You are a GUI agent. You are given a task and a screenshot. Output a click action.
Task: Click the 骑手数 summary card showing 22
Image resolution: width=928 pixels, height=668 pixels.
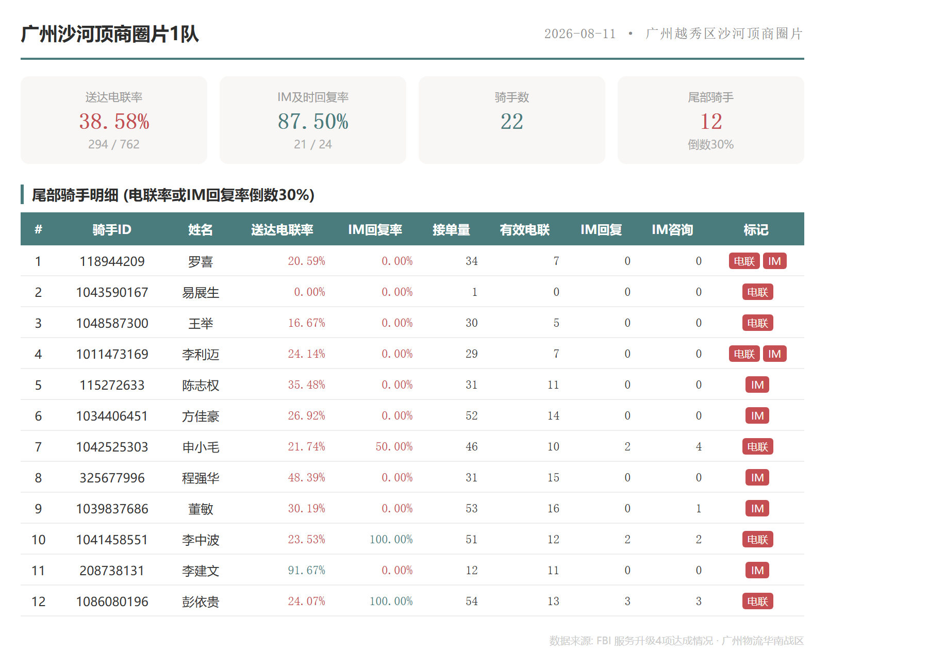point(512,120)
